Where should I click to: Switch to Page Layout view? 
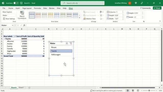(x=133, y=90)
